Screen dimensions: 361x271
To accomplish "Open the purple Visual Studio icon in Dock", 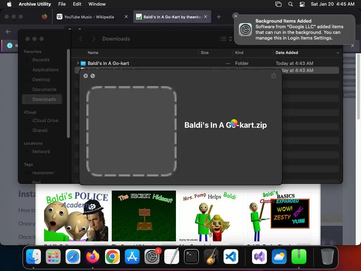I will 259,257.
